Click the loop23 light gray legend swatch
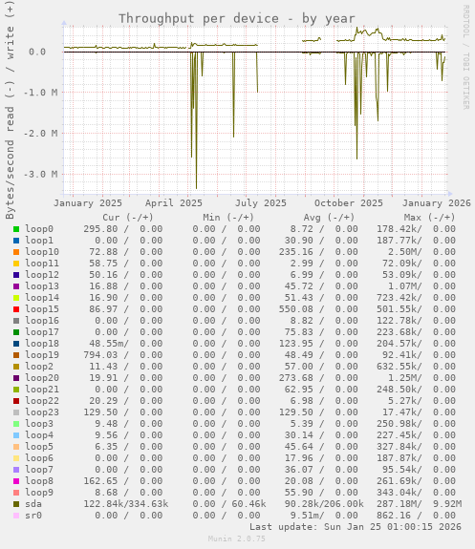 [x=16, y=412]
